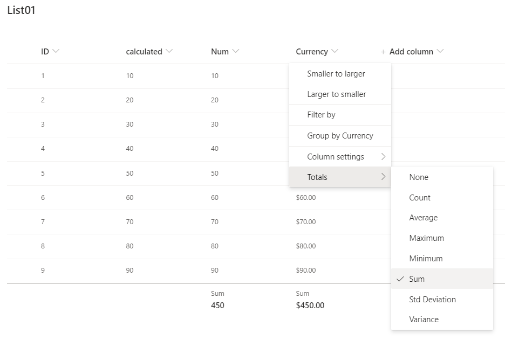Pick Average from Totals submenu

pos(423,218)
